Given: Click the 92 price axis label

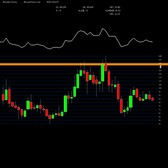Looking at the screenshot, I should tap(160, 95).
